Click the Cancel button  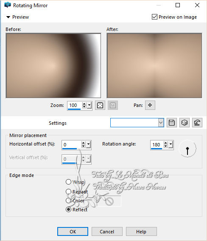107,232
